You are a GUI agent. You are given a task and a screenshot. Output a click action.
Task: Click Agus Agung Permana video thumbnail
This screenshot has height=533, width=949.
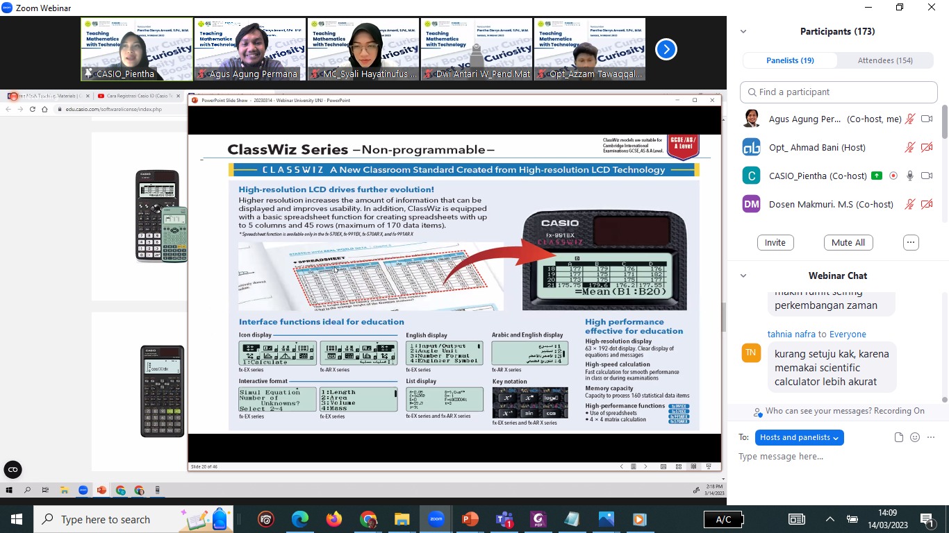[249, 49]
